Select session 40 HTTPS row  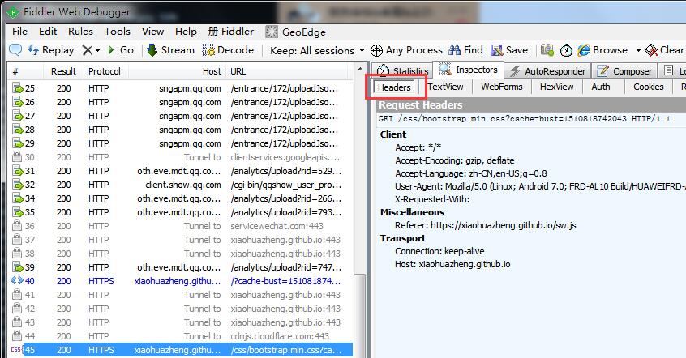[x=180, y=281]
